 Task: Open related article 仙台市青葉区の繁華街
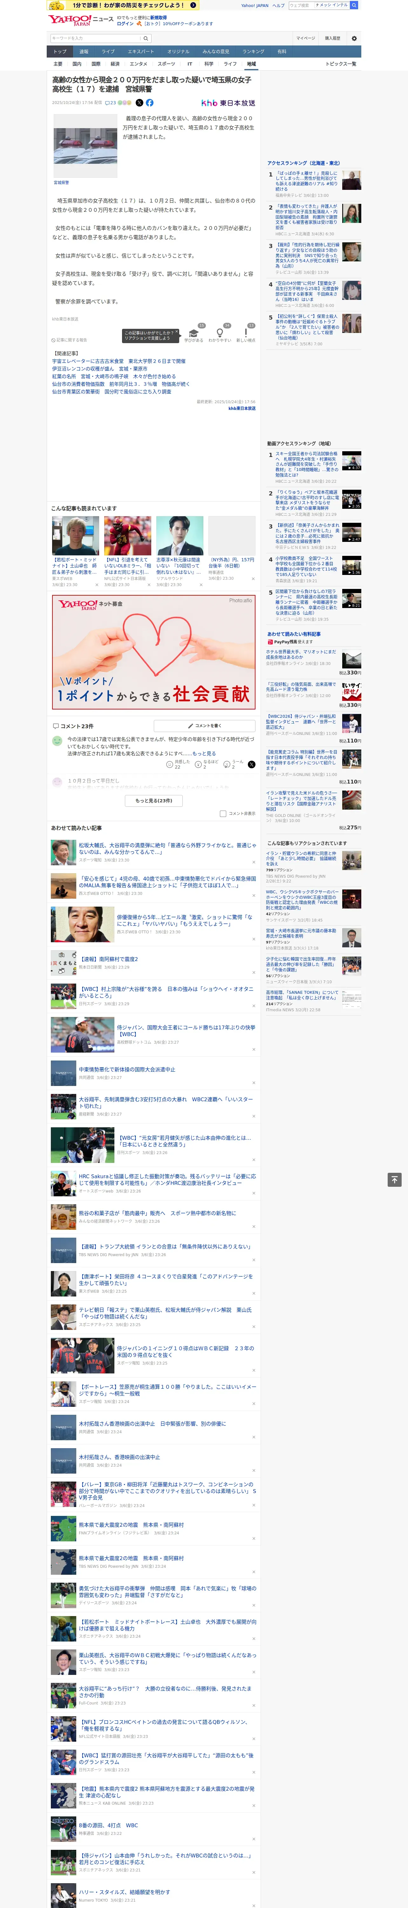click(x=111, y=392)
